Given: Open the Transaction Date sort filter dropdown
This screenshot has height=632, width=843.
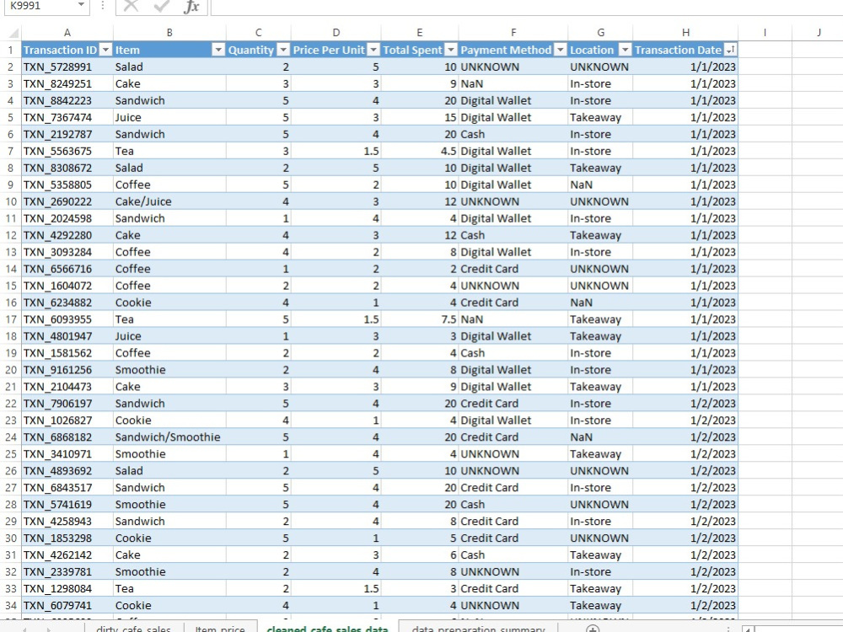Looking at the screenshot, I should tap(730, 50).
